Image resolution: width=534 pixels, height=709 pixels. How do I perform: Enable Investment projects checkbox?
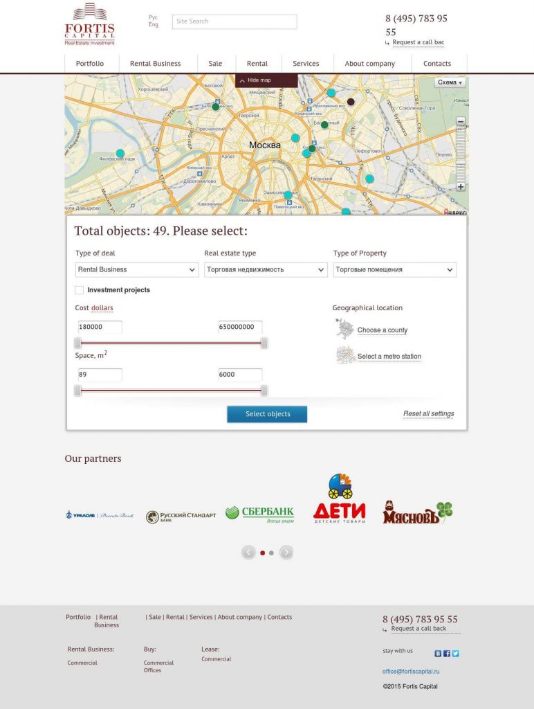tap(80, 290)
